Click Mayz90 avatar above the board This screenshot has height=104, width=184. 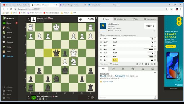point(33,19)
